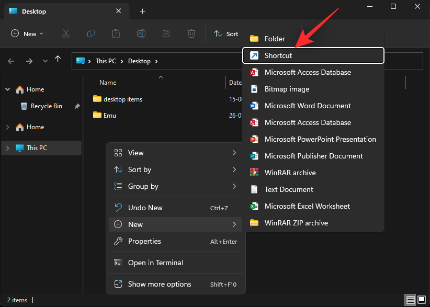The height and width of the screenshot is (307, 430).
Task: Click the pin icon beside Recycle Bin
Action: tap(77, 106)
